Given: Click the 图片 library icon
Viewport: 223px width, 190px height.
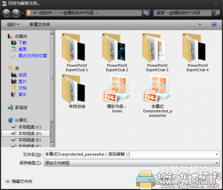Looking at the screenshot, I should [14, 81].
